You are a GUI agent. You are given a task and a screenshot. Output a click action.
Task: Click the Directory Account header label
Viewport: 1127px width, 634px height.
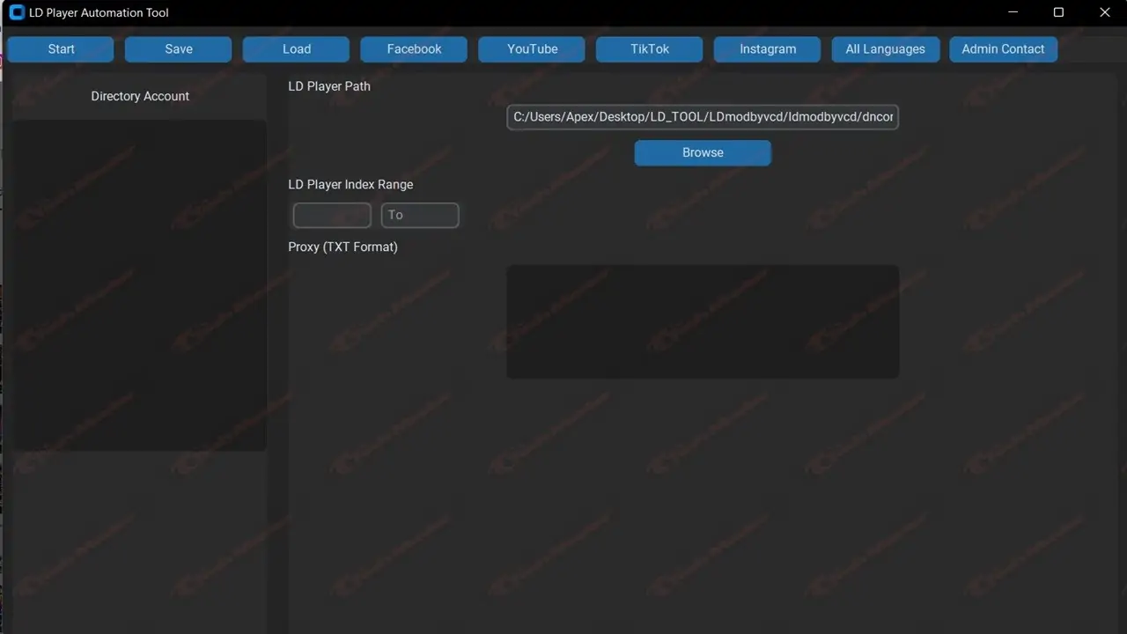click(x=139, y=96)
